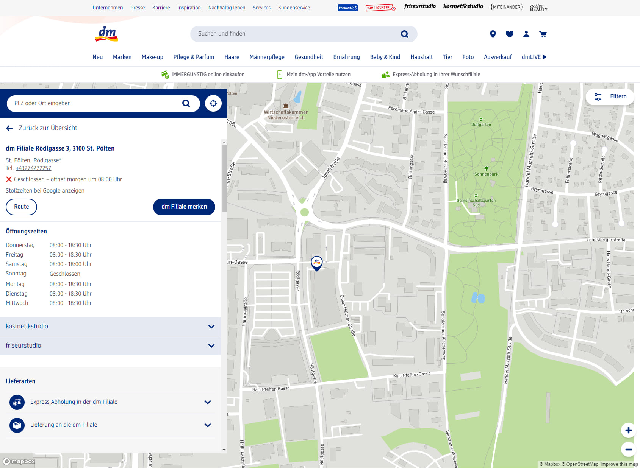The image size is (640, 470).
Task: Open the Baby & Kind menu
Action: pyautogui.click(x=385, y=57)
